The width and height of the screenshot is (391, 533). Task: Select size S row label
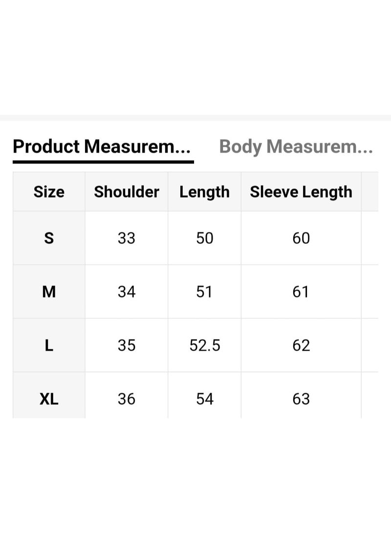click(48, 238)
